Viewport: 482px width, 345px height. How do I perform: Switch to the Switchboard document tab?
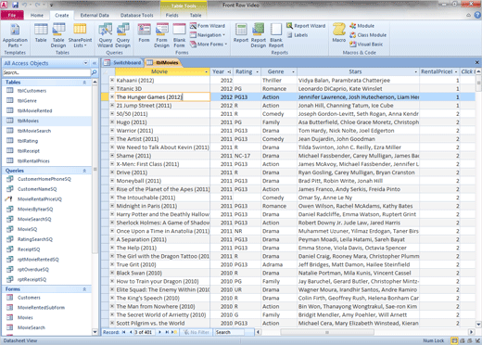(122, 63)
